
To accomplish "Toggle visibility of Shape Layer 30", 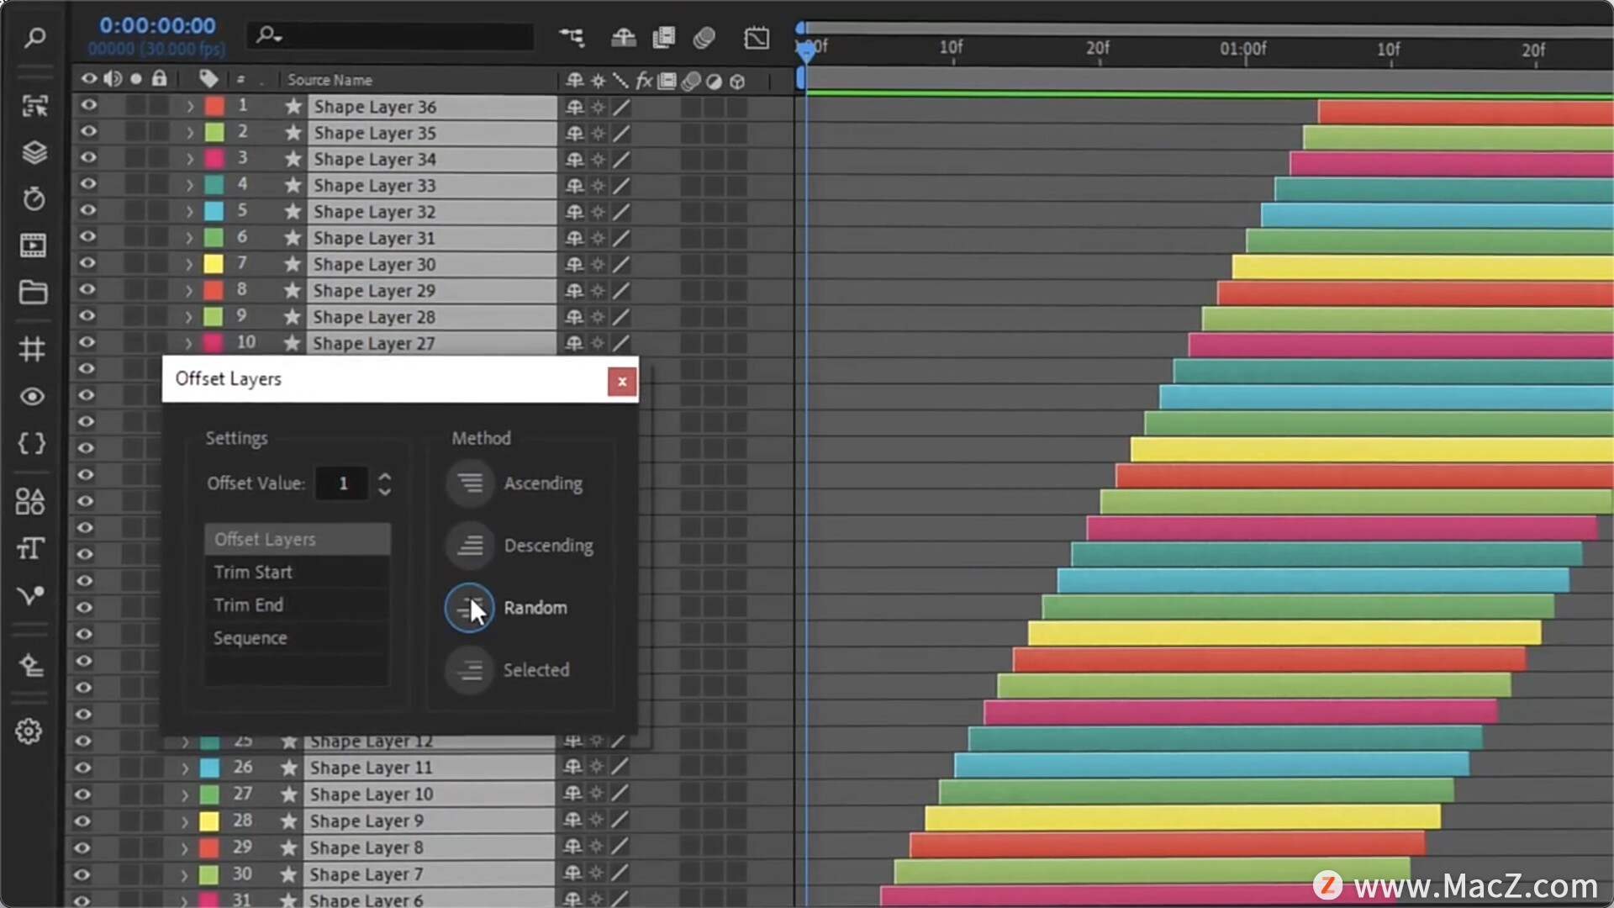I will (x=88, y=263).
